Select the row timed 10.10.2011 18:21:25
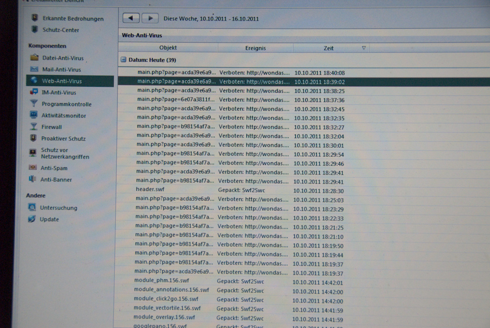 click(x=303, y=227)
